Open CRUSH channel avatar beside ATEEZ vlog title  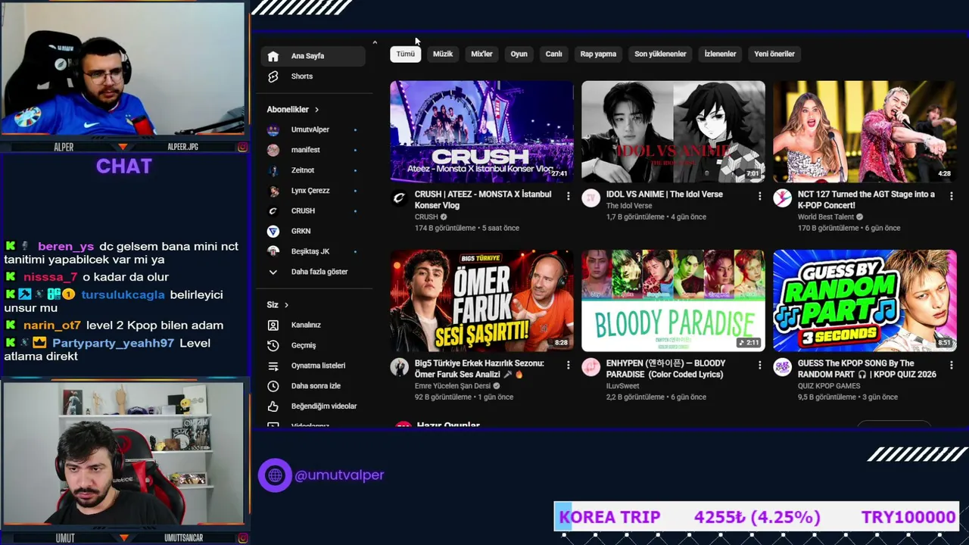(x=399, y=198)
